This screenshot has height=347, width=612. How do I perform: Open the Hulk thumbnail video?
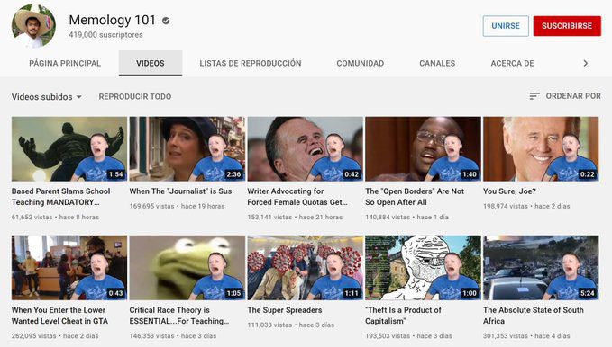click(x=69, y=148)
